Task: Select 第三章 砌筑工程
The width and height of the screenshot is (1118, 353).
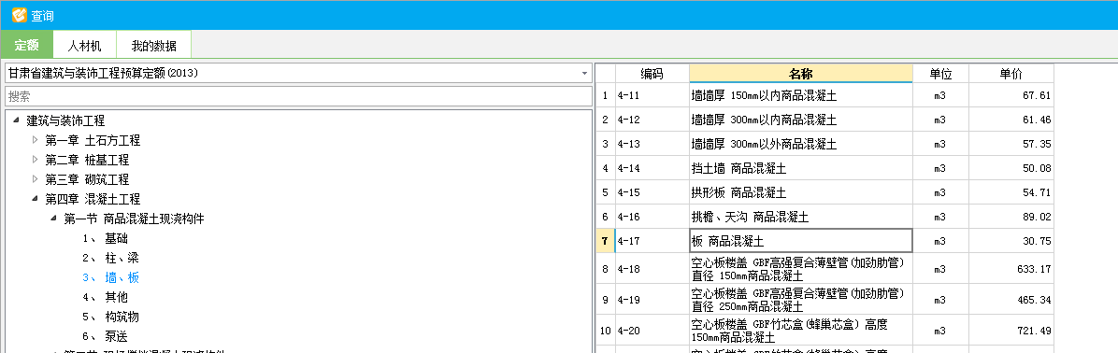Action: (x=87, y=180)
